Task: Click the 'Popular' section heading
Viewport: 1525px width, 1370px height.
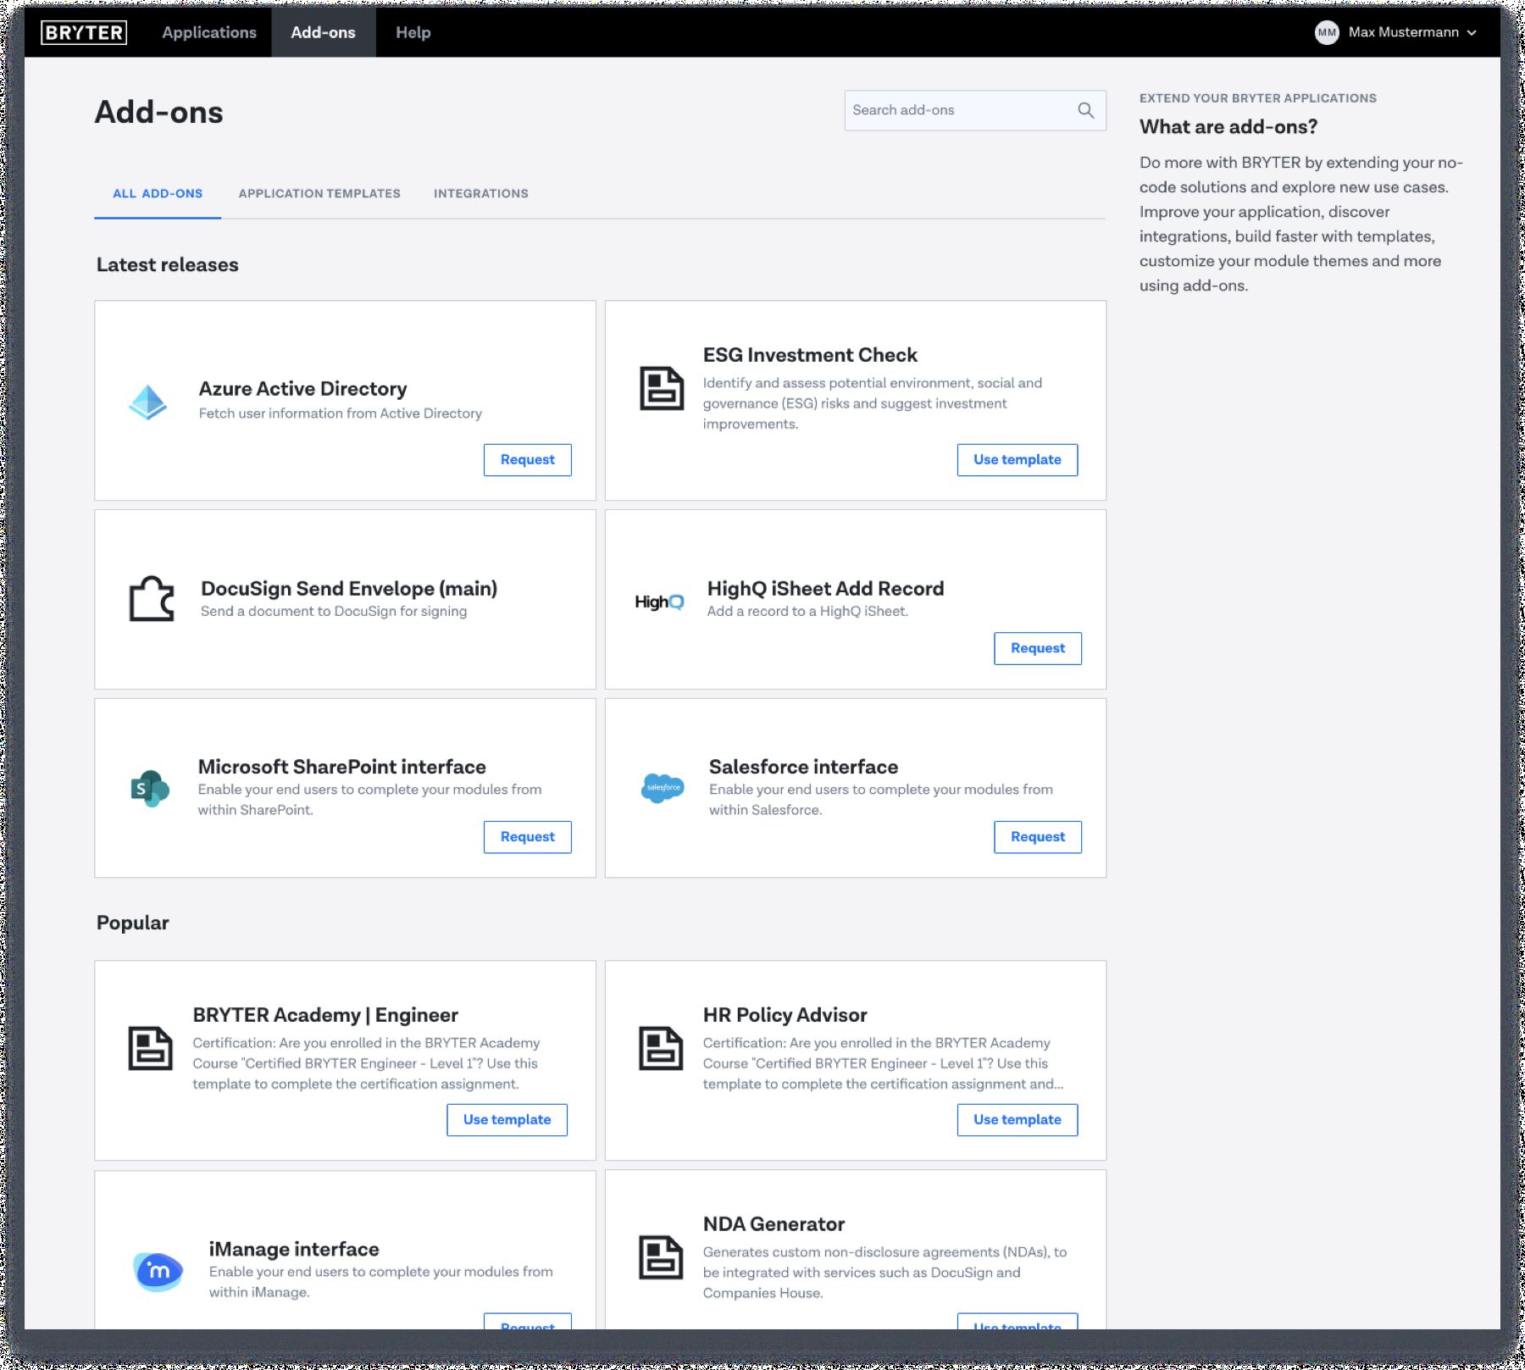Action: pos(133,923)
